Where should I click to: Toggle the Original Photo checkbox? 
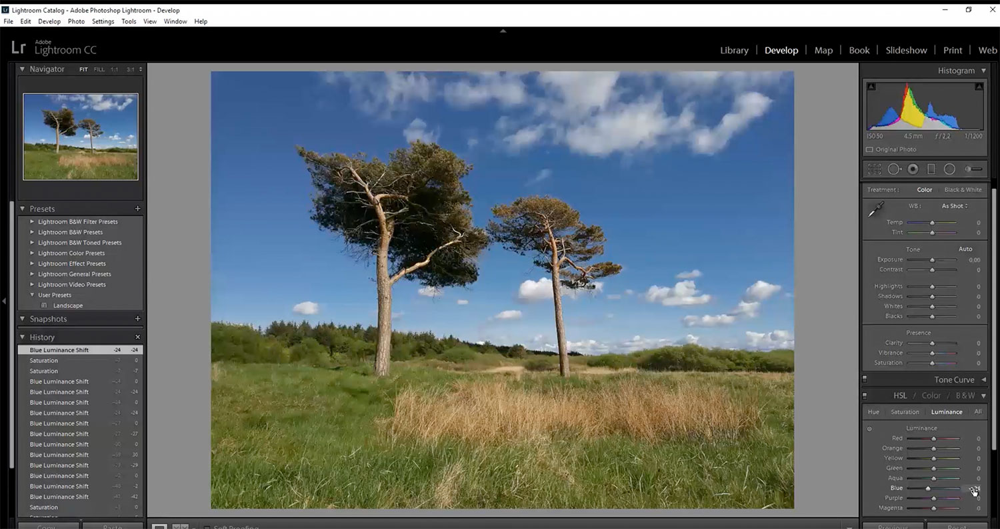click(869, 149)
